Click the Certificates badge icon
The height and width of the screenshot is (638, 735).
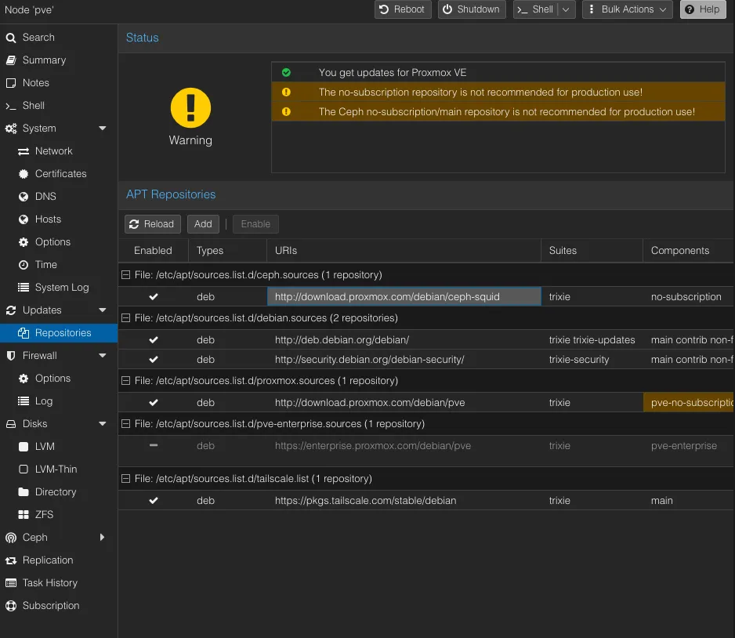tap(23, 174)
